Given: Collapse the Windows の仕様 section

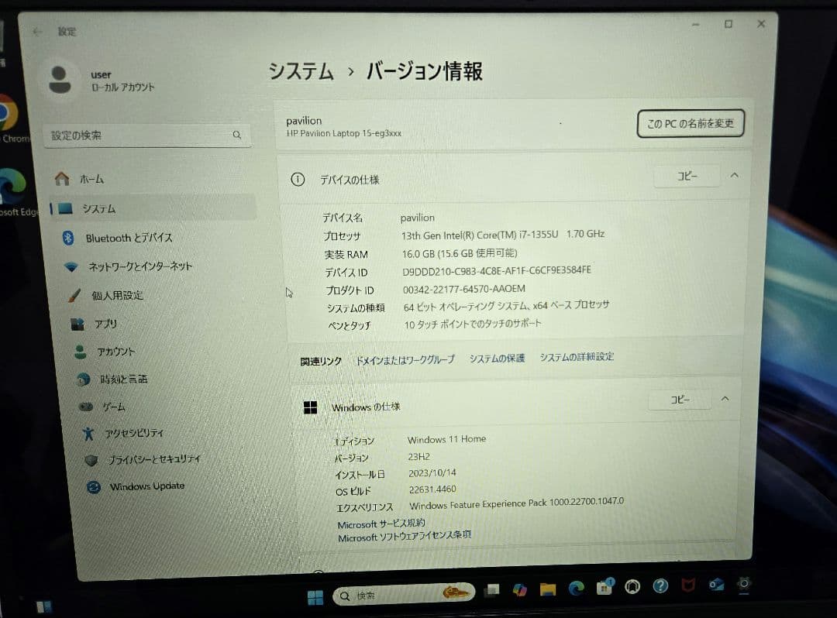Looking at the screenshot, I should point(725,399).
